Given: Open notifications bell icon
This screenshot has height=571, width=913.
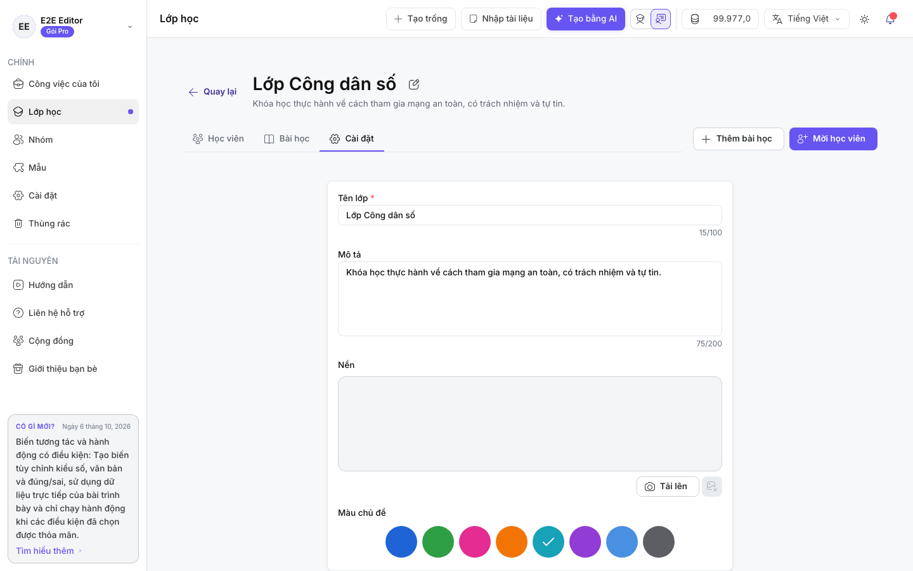Looking at the screenshot, I should point(890,19).
